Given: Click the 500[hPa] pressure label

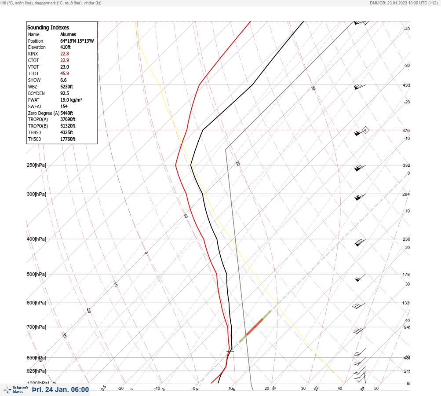Looking at the screenshot, I should click(36, 274).
